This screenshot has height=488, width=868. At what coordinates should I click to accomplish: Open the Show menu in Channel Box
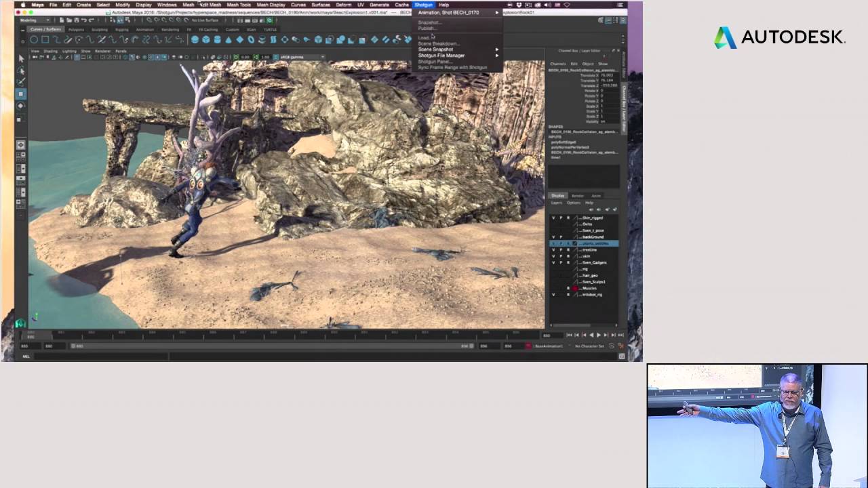pos(603,64)
